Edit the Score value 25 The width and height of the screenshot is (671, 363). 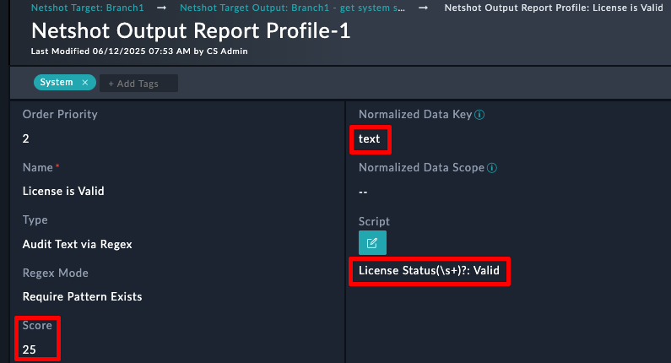point(29,349)
